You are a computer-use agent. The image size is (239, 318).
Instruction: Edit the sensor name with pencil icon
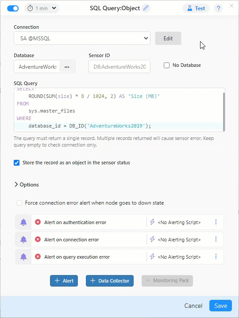(146, 8)
